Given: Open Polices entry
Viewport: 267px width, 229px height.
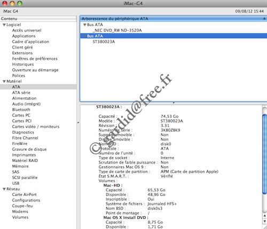Looking at the screenshot, I should point(19,76).
